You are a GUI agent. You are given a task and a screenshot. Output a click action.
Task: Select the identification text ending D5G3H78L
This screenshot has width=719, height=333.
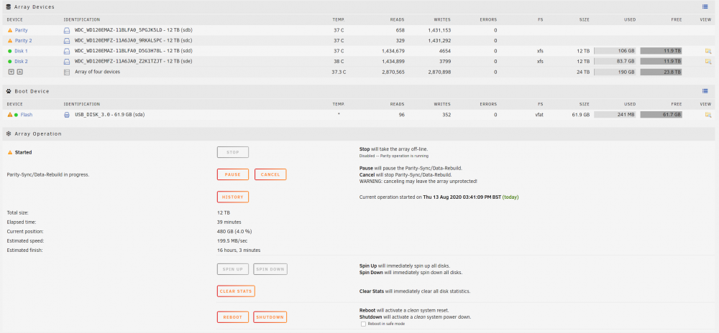(x=134, y=51)
